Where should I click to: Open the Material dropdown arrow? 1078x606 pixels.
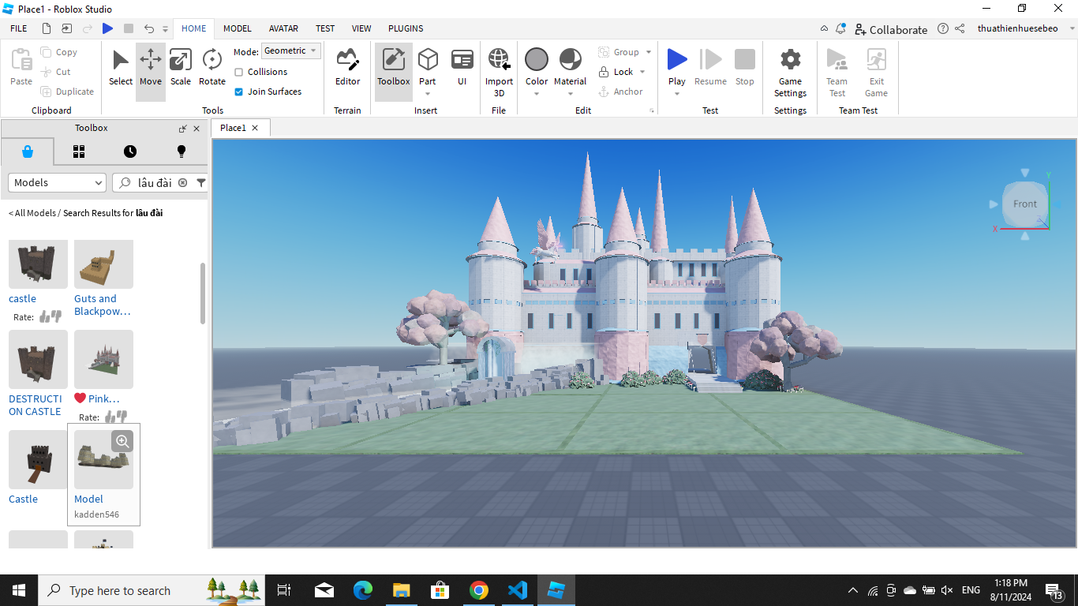pyautogui.click(x=571, y=94)
